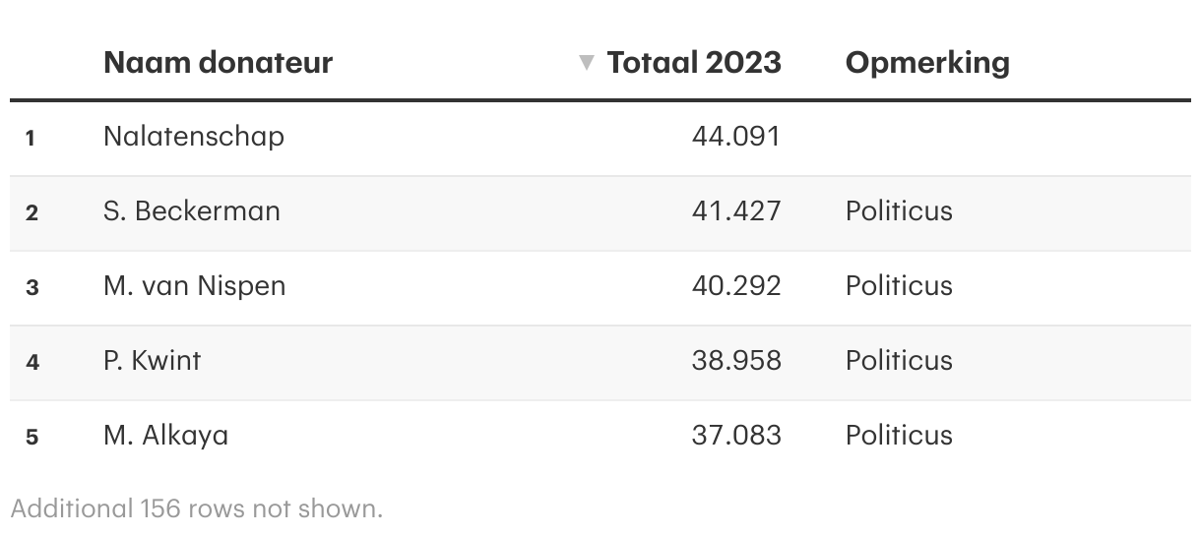Click Politicus in the P. Kwint row
The height and width of the screenshot is (535, 1201).
point(899,360)
